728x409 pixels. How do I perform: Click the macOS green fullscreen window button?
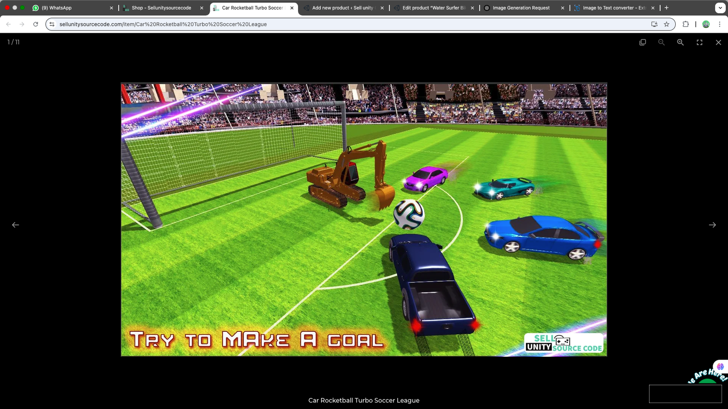(22, 8)
